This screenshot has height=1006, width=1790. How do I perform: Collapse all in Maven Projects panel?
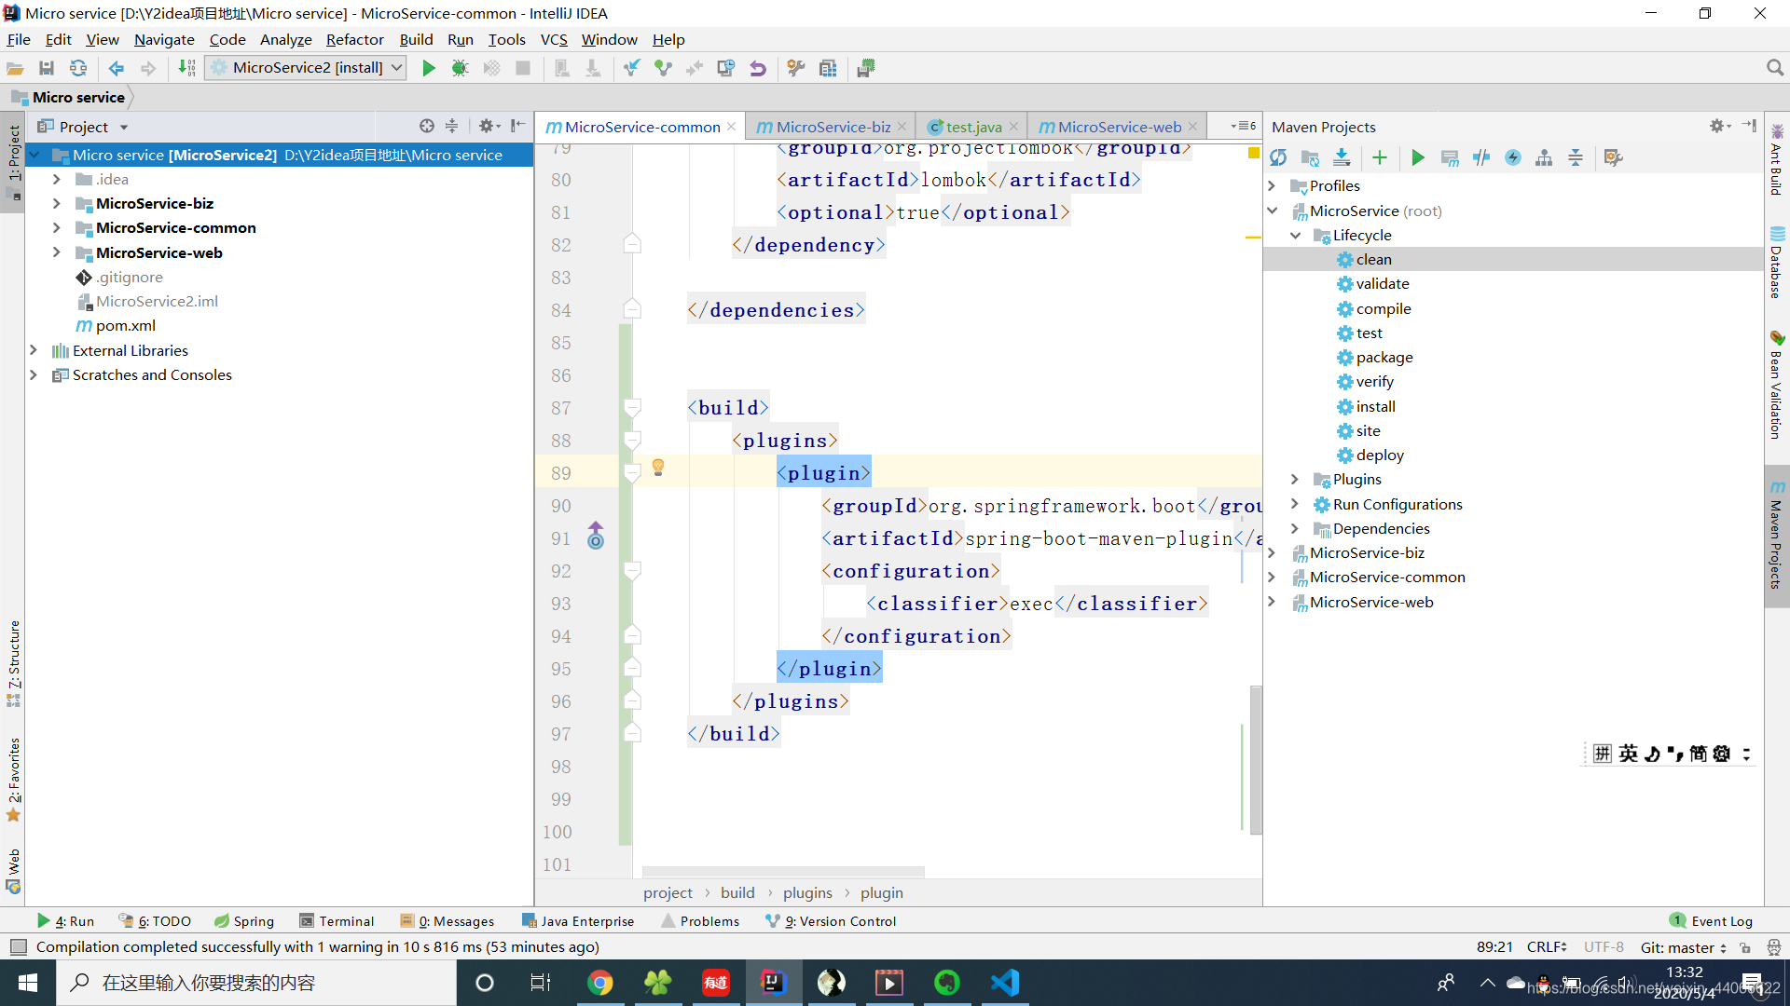[x=1576, y=157]
